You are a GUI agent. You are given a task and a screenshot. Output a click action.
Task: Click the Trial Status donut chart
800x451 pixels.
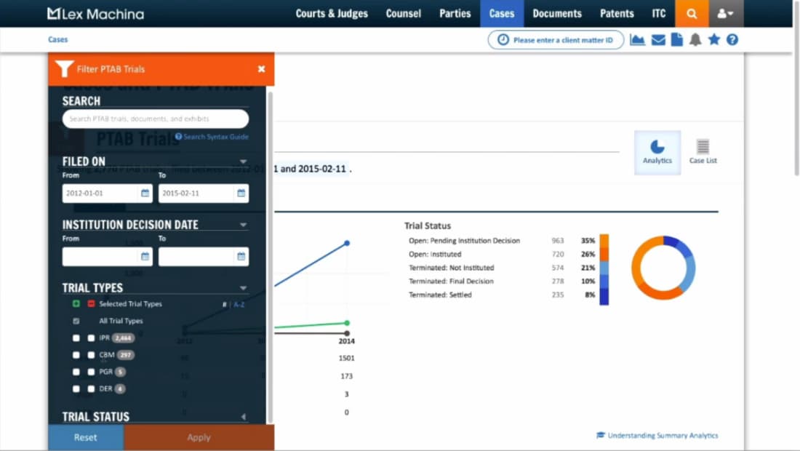point(663,268)
